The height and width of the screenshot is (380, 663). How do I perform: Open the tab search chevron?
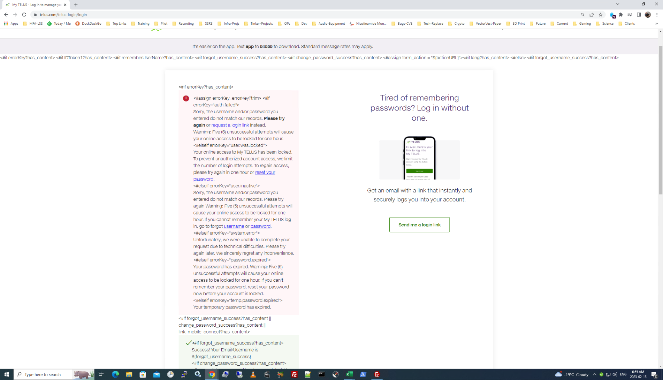[x=617, y=4]
